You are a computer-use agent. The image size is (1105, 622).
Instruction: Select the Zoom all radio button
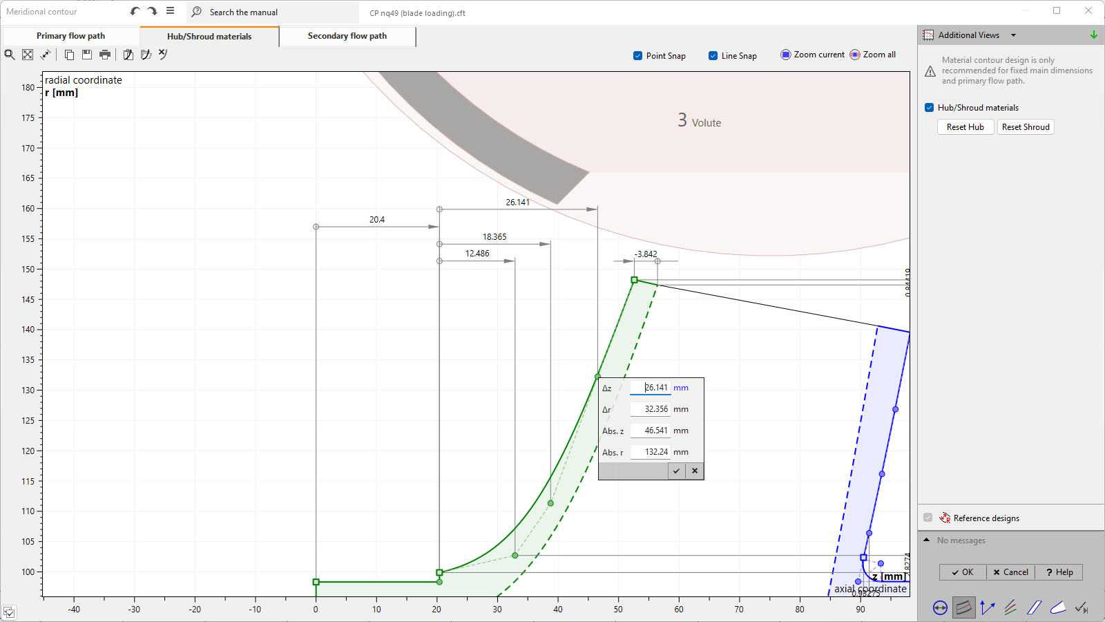pyautogui.click(x=855, y=55)
